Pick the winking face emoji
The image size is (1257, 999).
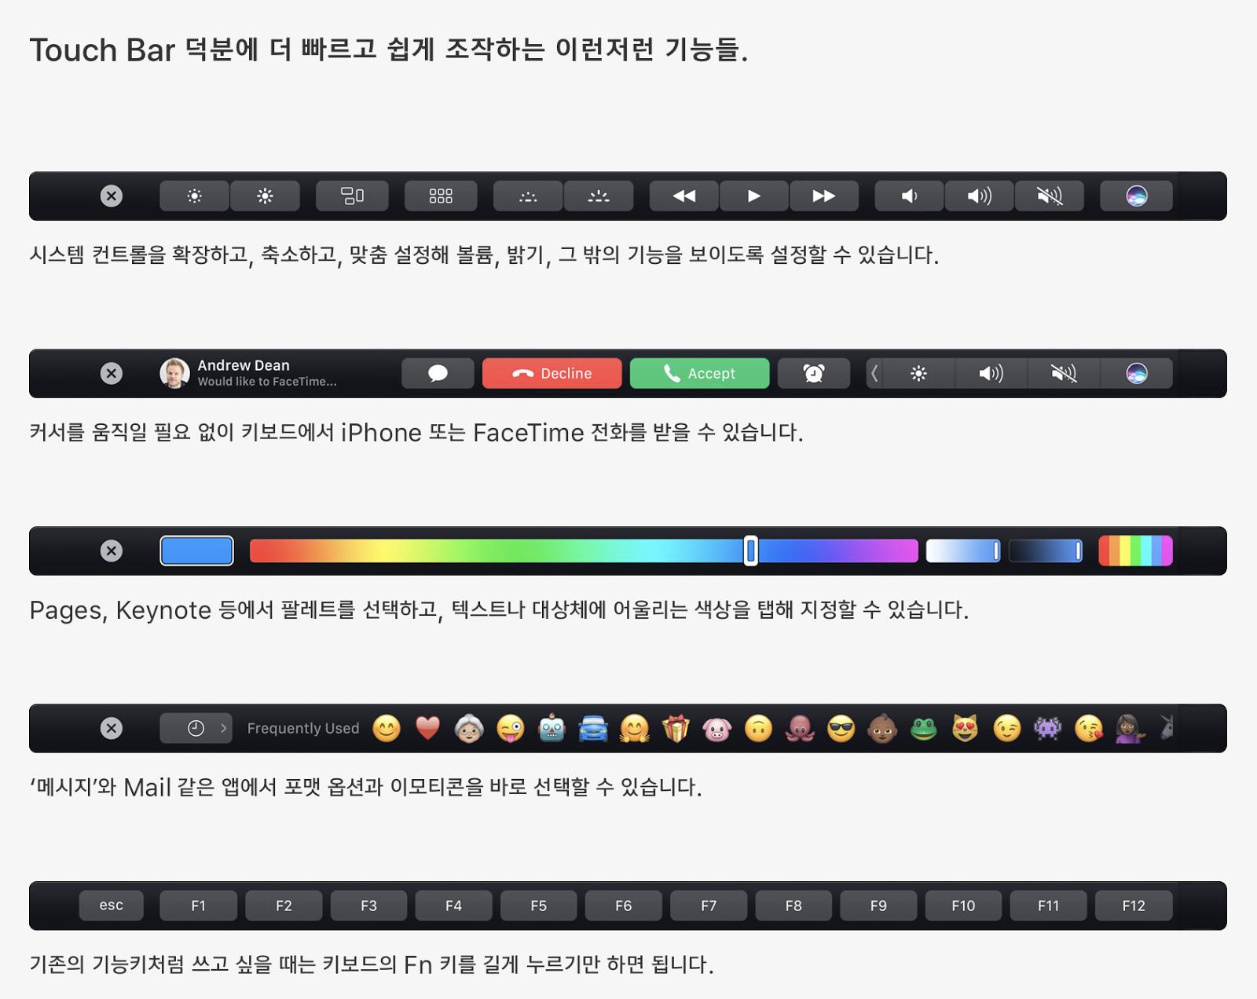point(1007,729)
